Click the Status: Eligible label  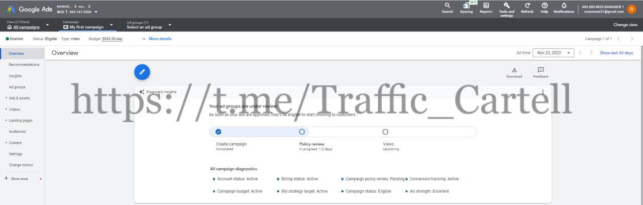45,39
